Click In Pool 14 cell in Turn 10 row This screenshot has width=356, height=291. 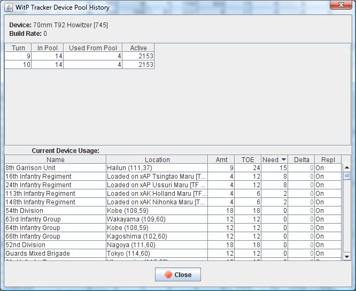[48, 65]
